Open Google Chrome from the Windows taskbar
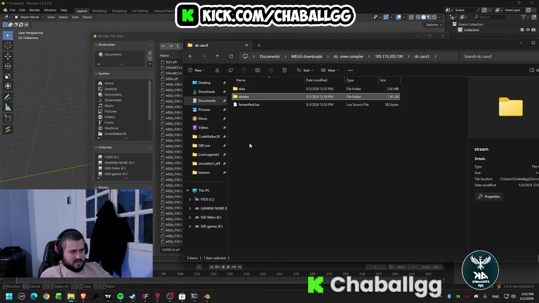 coord(46,296)
